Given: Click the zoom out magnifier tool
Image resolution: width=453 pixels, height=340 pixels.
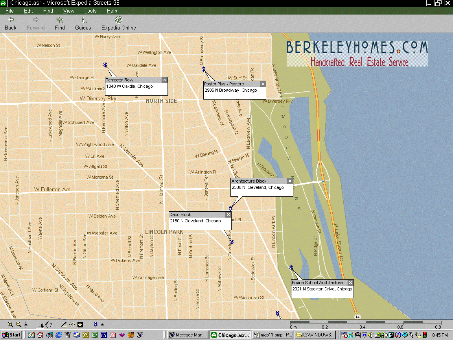Looking at the screenshot, I should click(x=18, y=325).
